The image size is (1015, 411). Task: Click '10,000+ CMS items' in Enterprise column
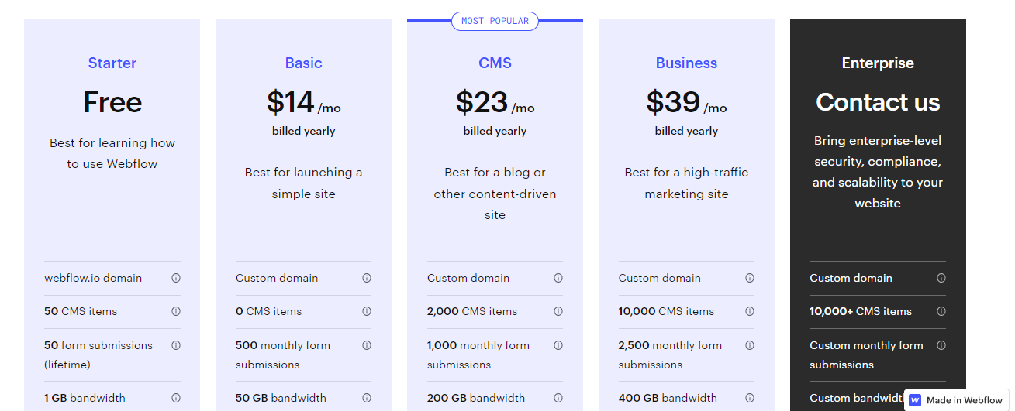pyautogui.click(x=861, y=311)
